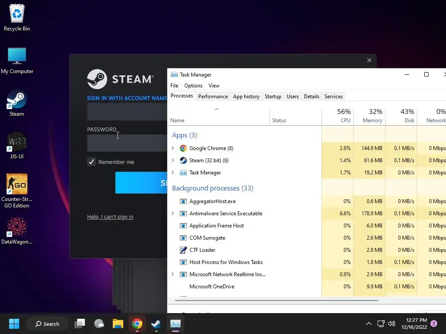Open the View menu in Task Manager
The width and height of the screenshot is (446, 334).
pyautogui.click(x=214, y=86)
